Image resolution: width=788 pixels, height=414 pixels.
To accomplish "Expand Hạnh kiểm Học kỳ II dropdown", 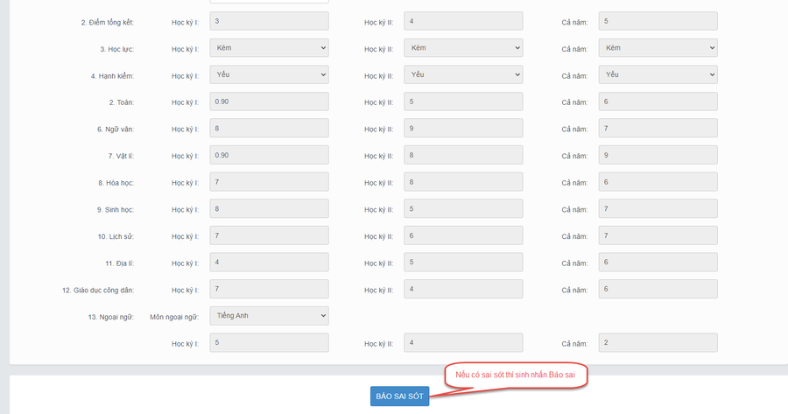I will [463, 75].
